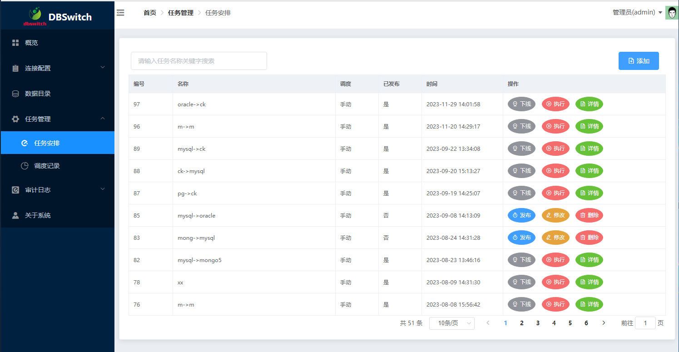Click 执行 for the oracle->ck task

(x=555, y=104)
